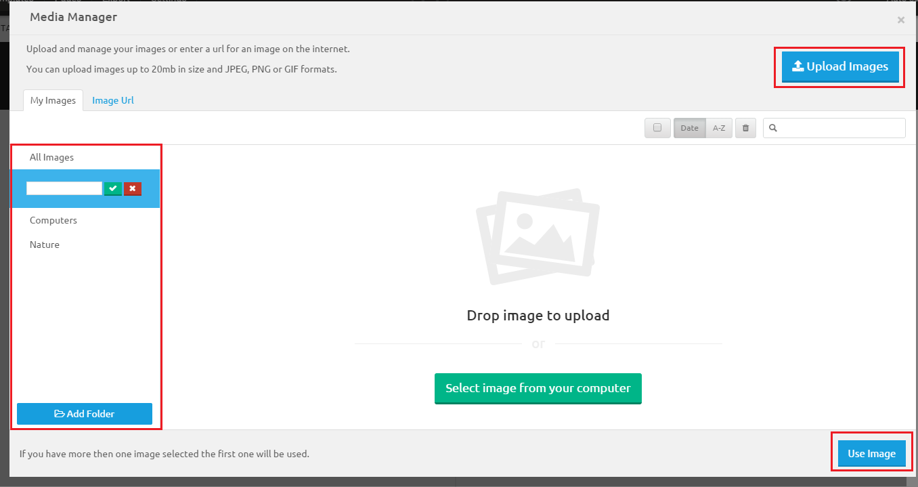The height and width of the screenshot is (487, 918).
Task: Open the Nature folder
Action: [45, 245]
